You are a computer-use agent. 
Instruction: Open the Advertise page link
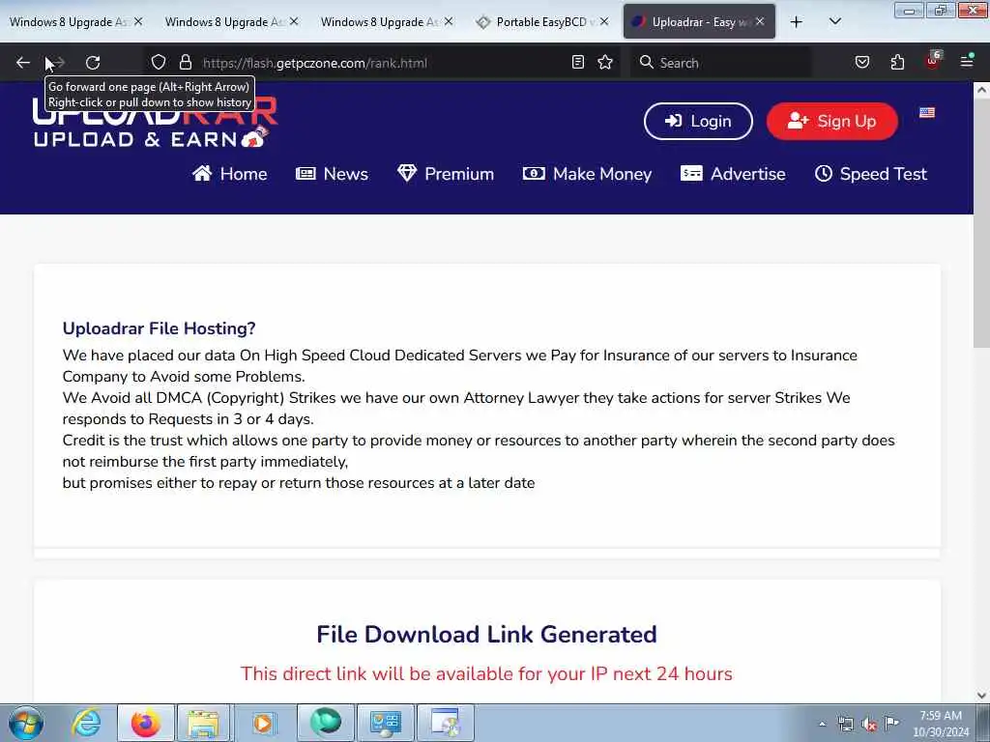[x=733, y=174]
